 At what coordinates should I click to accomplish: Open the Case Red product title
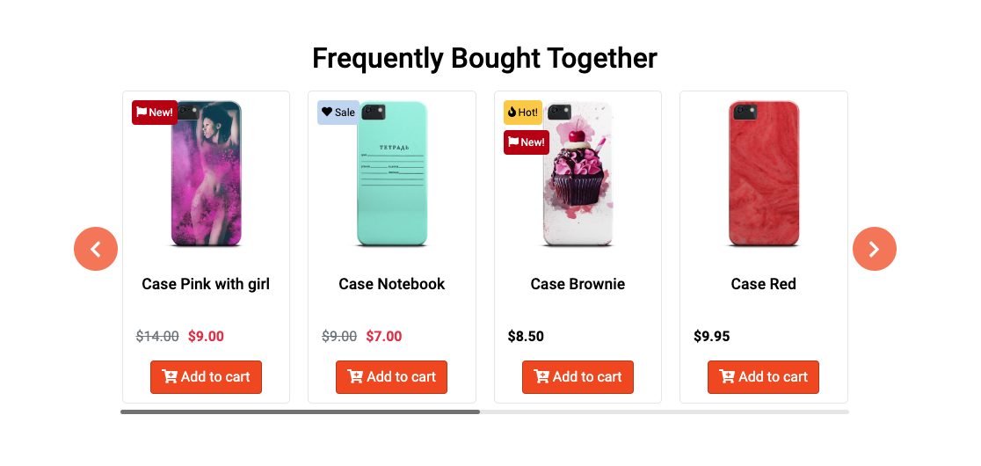click(x=763, y=284)
